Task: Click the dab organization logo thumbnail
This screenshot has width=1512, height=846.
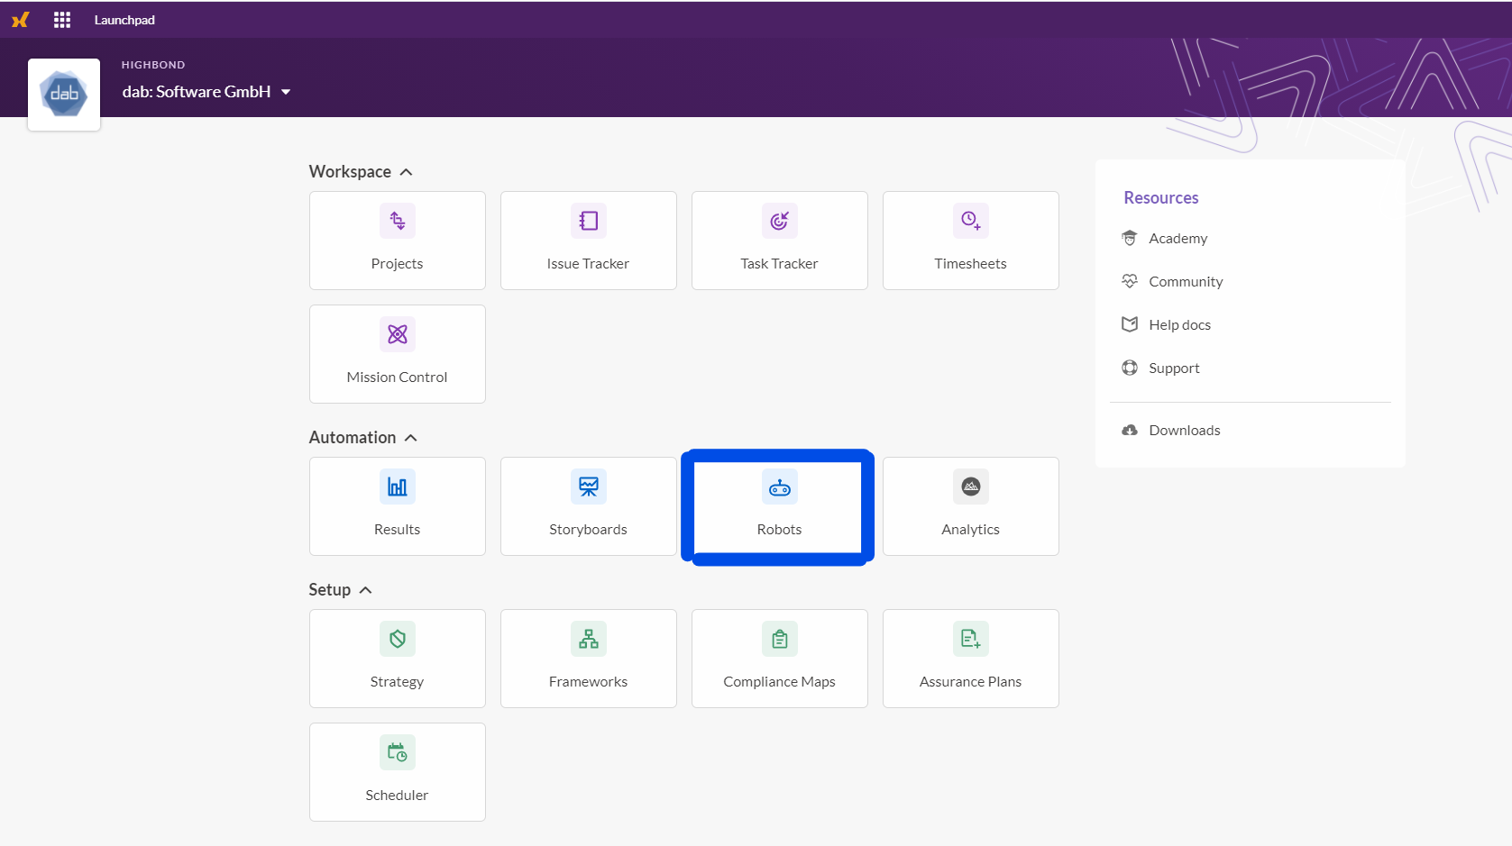Action: tap(64, 95)
